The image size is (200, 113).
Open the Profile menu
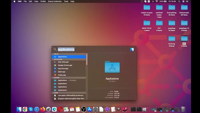[43, 1]
